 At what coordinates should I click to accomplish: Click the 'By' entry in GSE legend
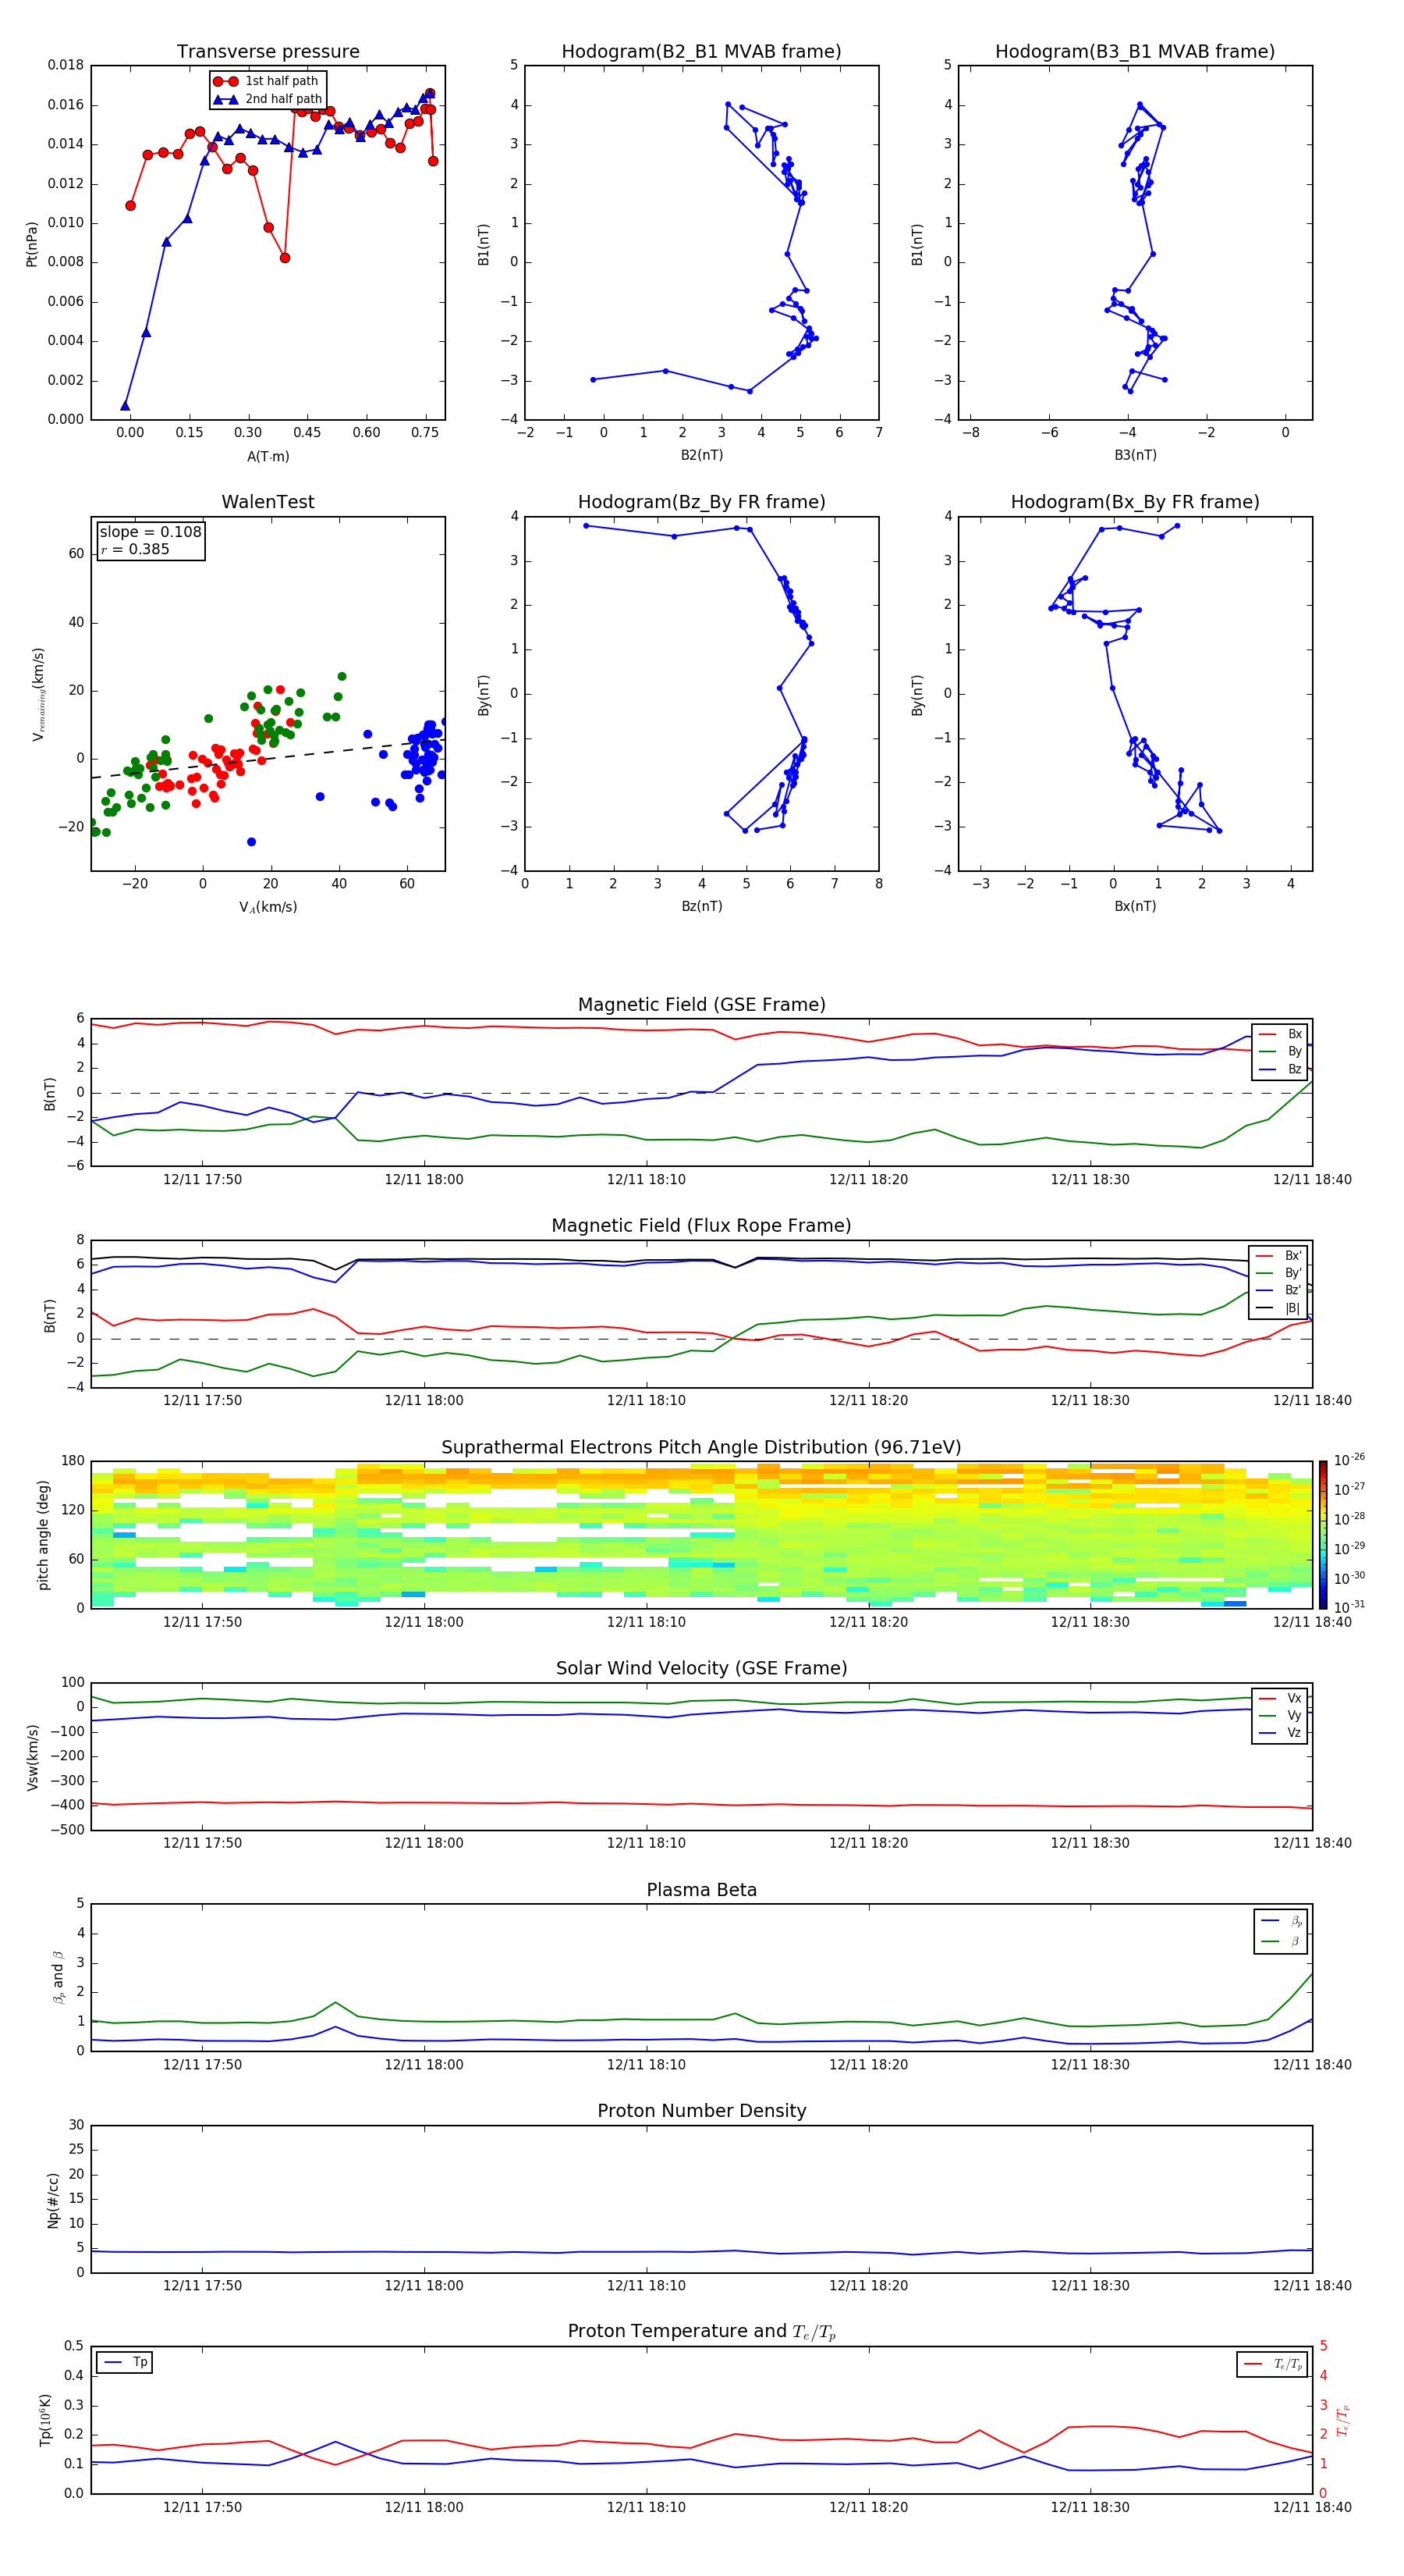click(x=1282, y=1051)
